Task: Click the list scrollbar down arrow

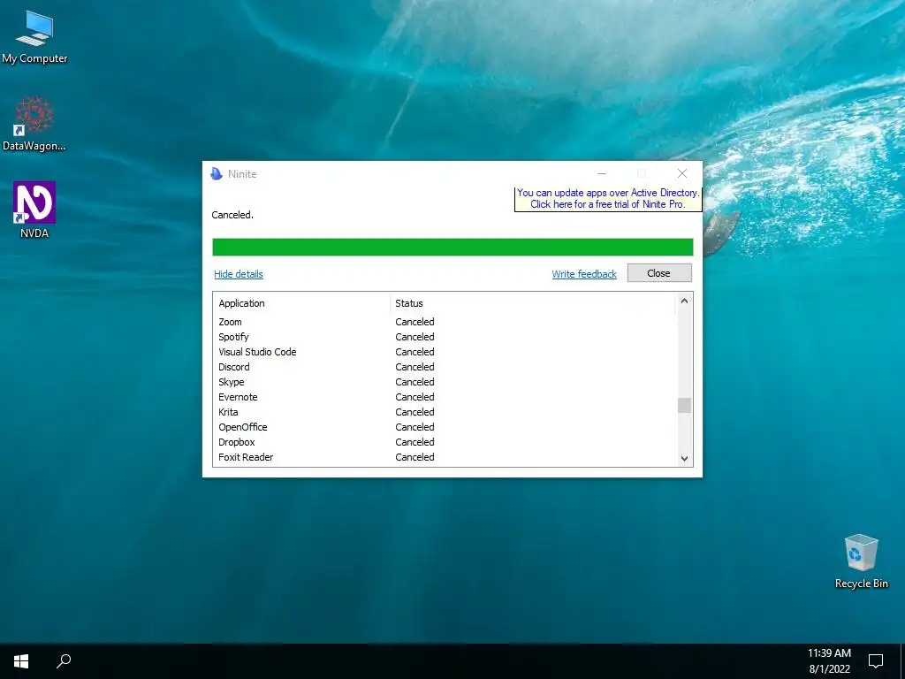Action: click(685, 459)
